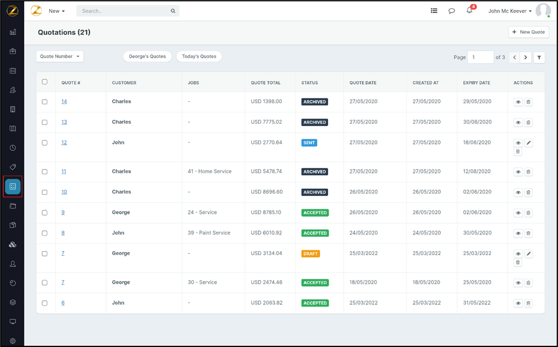Edit quote 12 with pencil icon
The height and width of the screenshot is (347, 558).
[529, 143]
